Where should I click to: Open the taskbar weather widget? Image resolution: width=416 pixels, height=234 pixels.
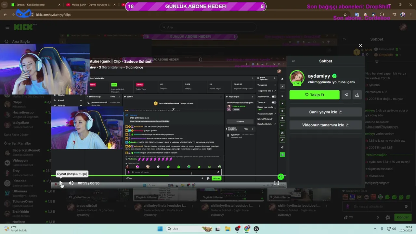pyautogui.click(x=16, y=229)
